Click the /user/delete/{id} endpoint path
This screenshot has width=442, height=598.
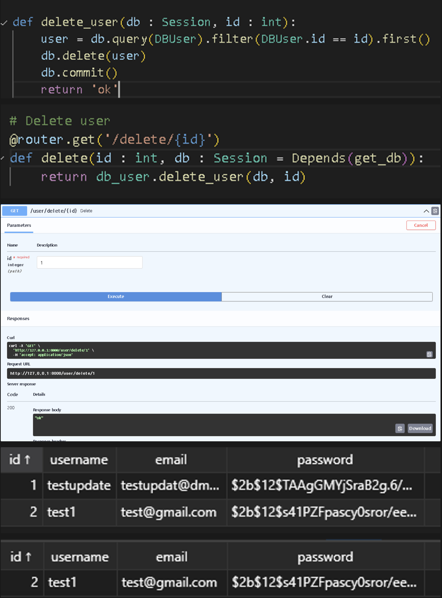[x=53, y=211]
